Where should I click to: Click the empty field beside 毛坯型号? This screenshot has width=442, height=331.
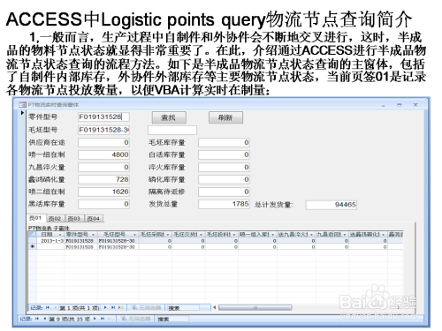(172, 130)
